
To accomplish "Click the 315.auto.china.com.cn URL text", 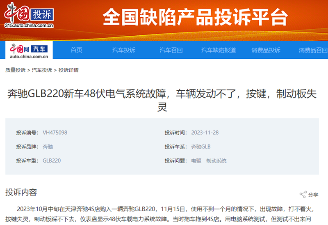I will click(29, 25).
